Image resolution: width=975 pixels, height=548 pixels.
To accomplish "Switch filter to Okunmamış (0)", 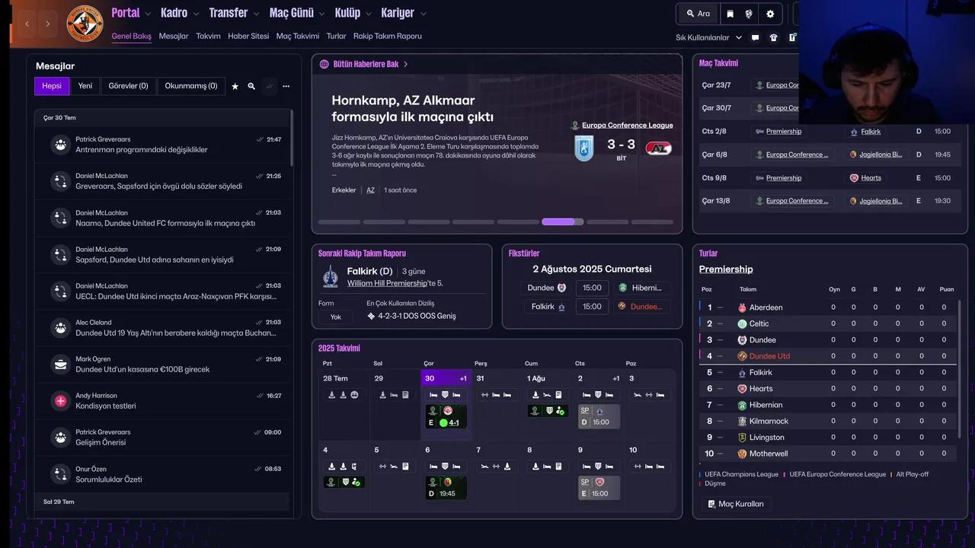I will 190,86.
